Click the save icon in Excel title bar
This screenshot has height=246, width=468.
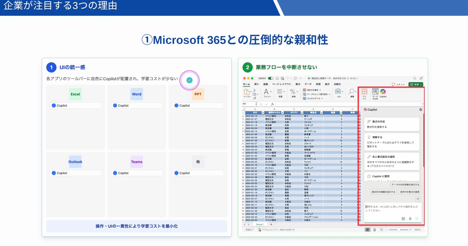282,78
